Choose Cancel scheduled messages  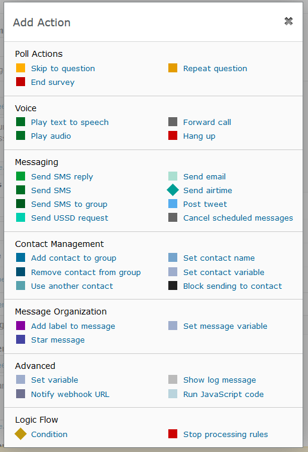click(238, 218)
